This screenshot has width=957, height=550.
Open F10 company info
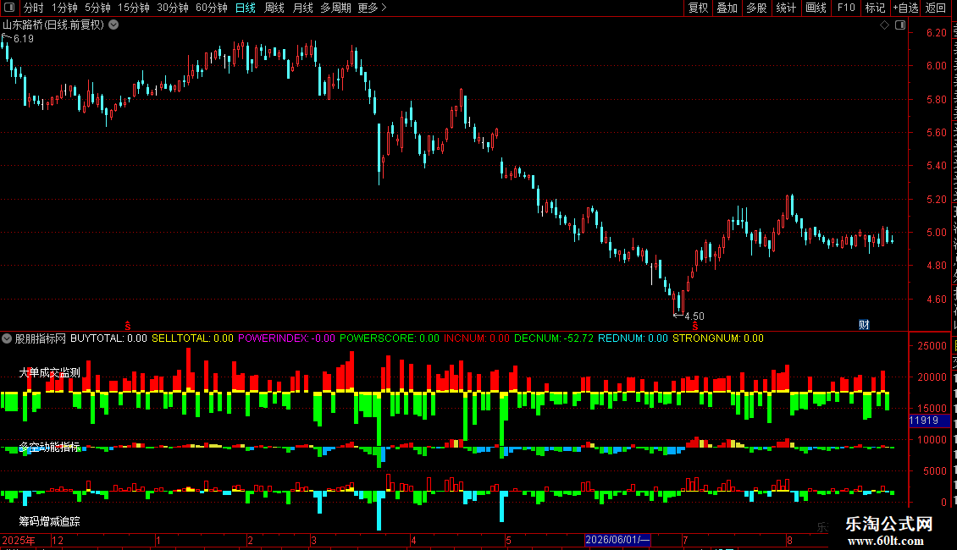[x=846, y=8]
